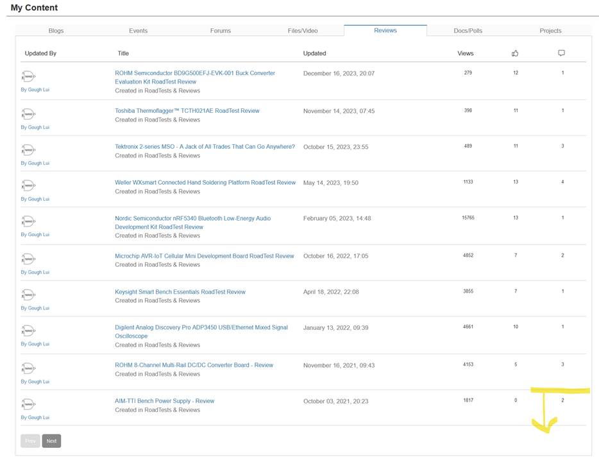Go to the Next page of reviews
599x462 pixels.
[x=51, y=441]
